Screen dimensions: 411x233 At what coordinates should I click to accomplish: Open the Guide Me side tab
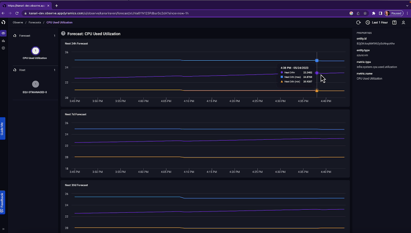pyautogui.click(x=2, y=128)
